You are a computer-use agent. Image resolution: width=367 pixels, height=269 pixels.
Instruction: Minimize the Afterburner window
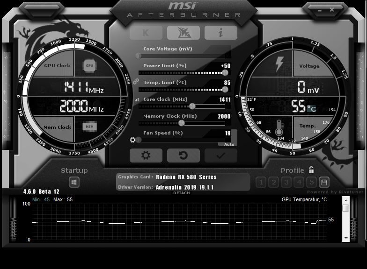(x=320, y=10)
